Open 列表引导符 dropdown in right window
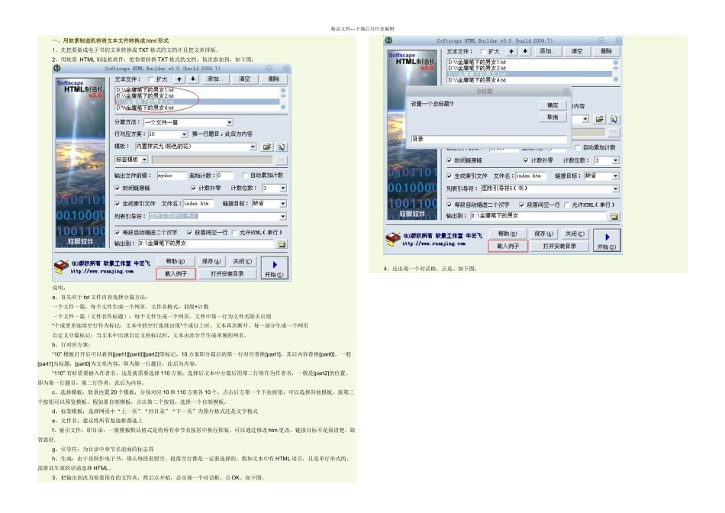The height and width of the screenshot is (513, 725). click(x=615, y=189)
